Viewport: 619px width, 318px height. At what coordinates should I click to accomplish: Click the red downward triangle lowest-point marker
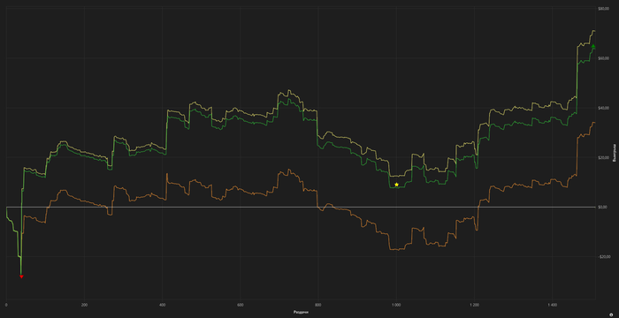pos(21,276)
